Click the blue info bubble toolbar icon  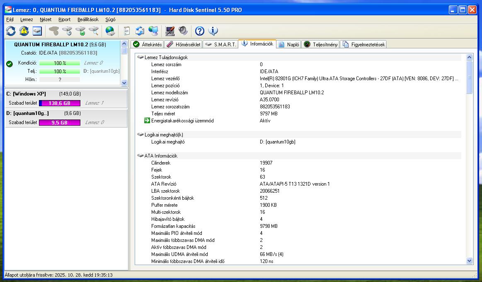point(213,31)
